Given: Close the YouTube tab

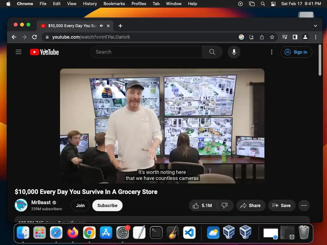Looking at the screenshot, I should click(x=108, y=26).
